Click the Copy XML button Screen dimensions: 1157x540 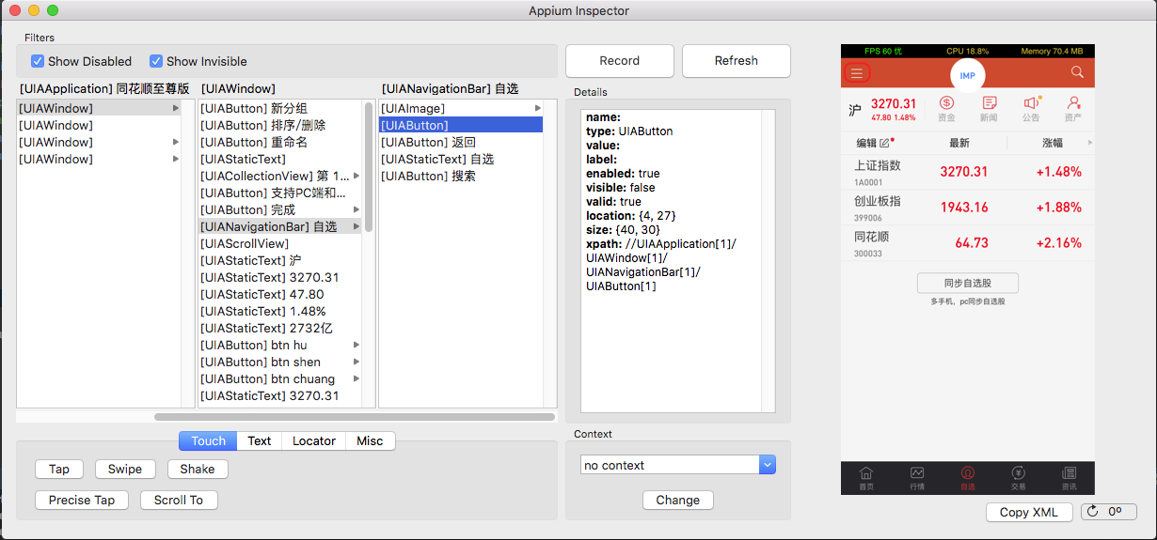click(x=1029, y=512)
